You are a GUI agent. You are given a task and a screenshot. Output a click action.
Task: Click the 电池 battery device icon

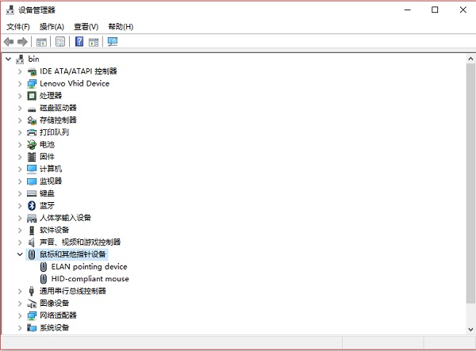point(32,144)
